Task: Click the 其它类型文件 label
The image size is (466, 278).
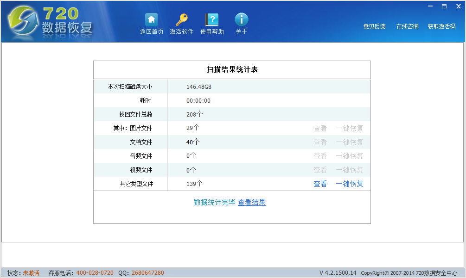Action: coord(136,184)
